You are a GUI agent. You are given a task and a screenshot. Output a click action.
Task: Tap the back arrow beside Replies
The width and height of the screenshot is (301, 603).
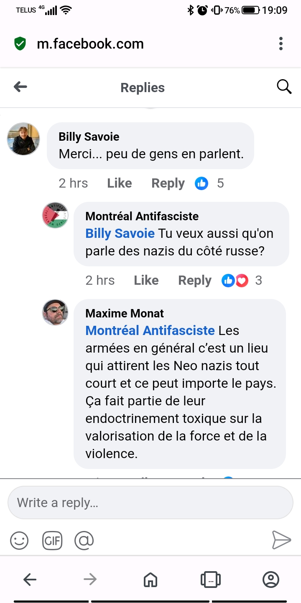pos(20,87)
